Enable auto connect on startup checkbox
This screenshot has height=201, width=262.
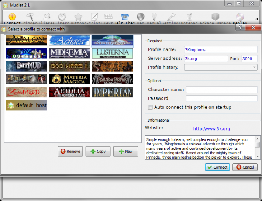tap(150, 107)
